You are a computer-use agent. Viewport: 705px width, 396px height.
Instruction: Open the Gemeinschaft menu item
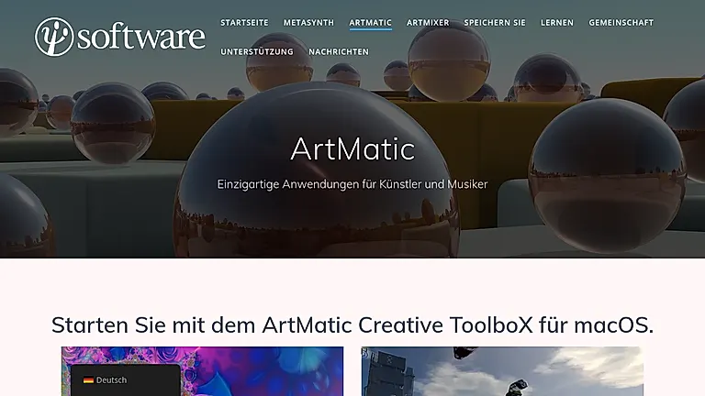(621, 22)
